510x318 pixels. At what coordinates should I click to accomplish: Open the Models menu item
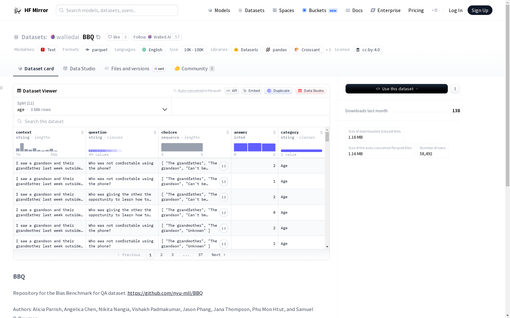coord(219,10)
